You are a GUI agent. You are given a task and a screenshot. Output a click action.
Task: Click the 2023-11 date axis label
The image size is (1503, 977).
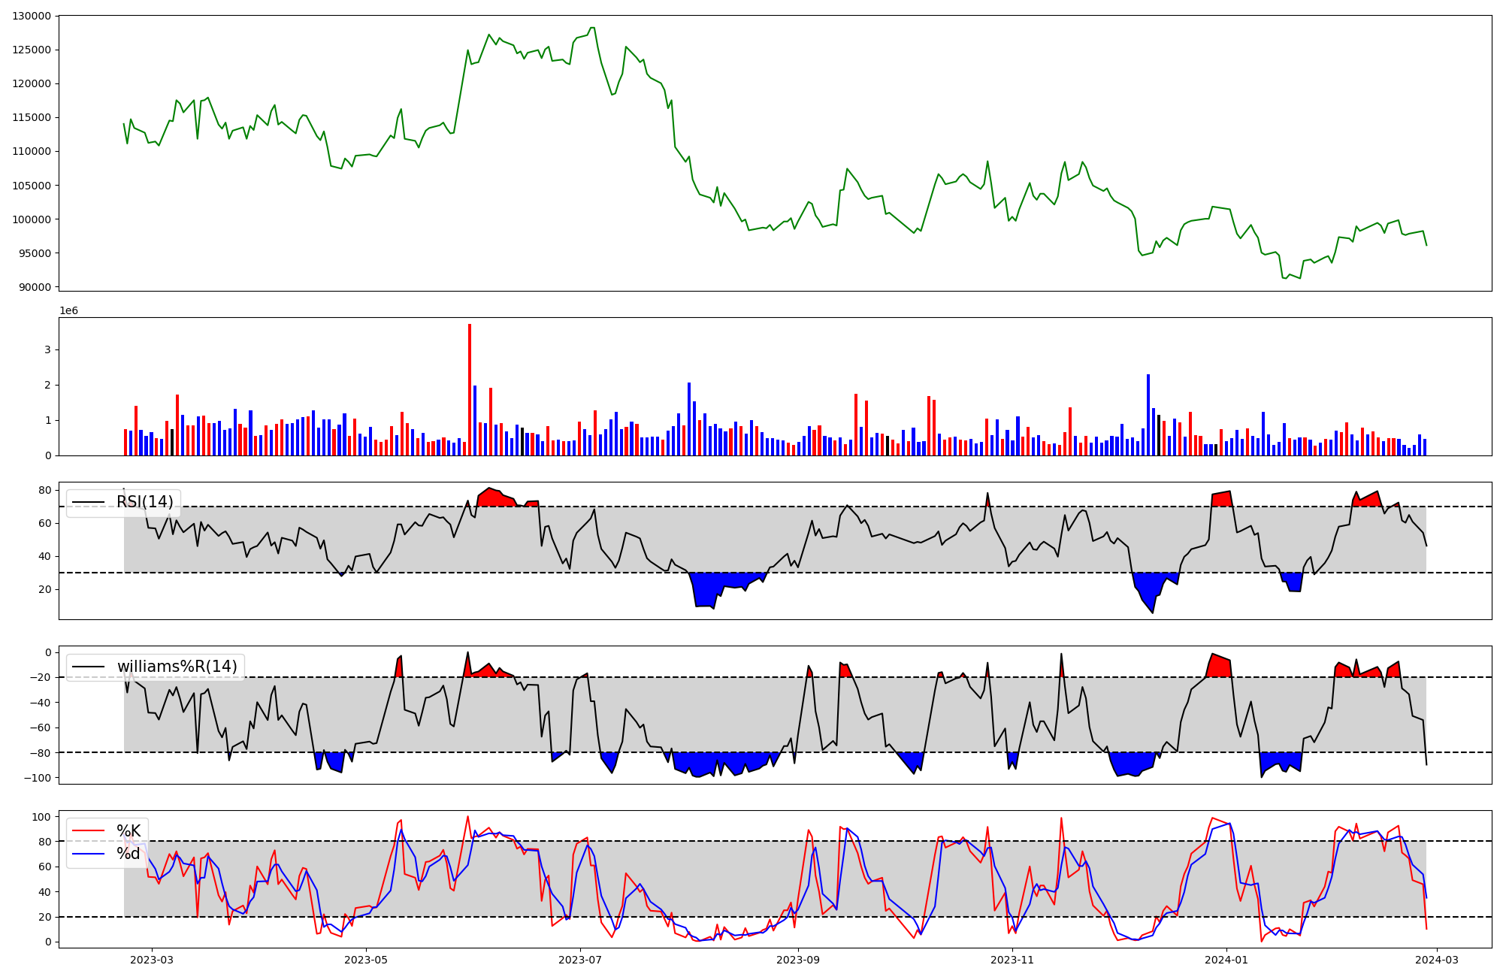pyautogui.click(x=1012, y=960)
